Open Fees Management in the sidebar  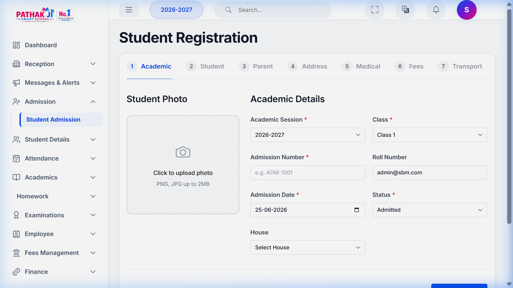[52, 253]
